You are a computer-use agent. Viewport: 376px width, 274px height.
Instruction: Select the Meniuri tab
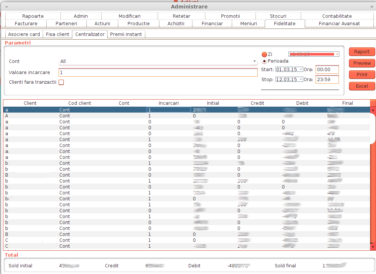(x=248, y=23)
